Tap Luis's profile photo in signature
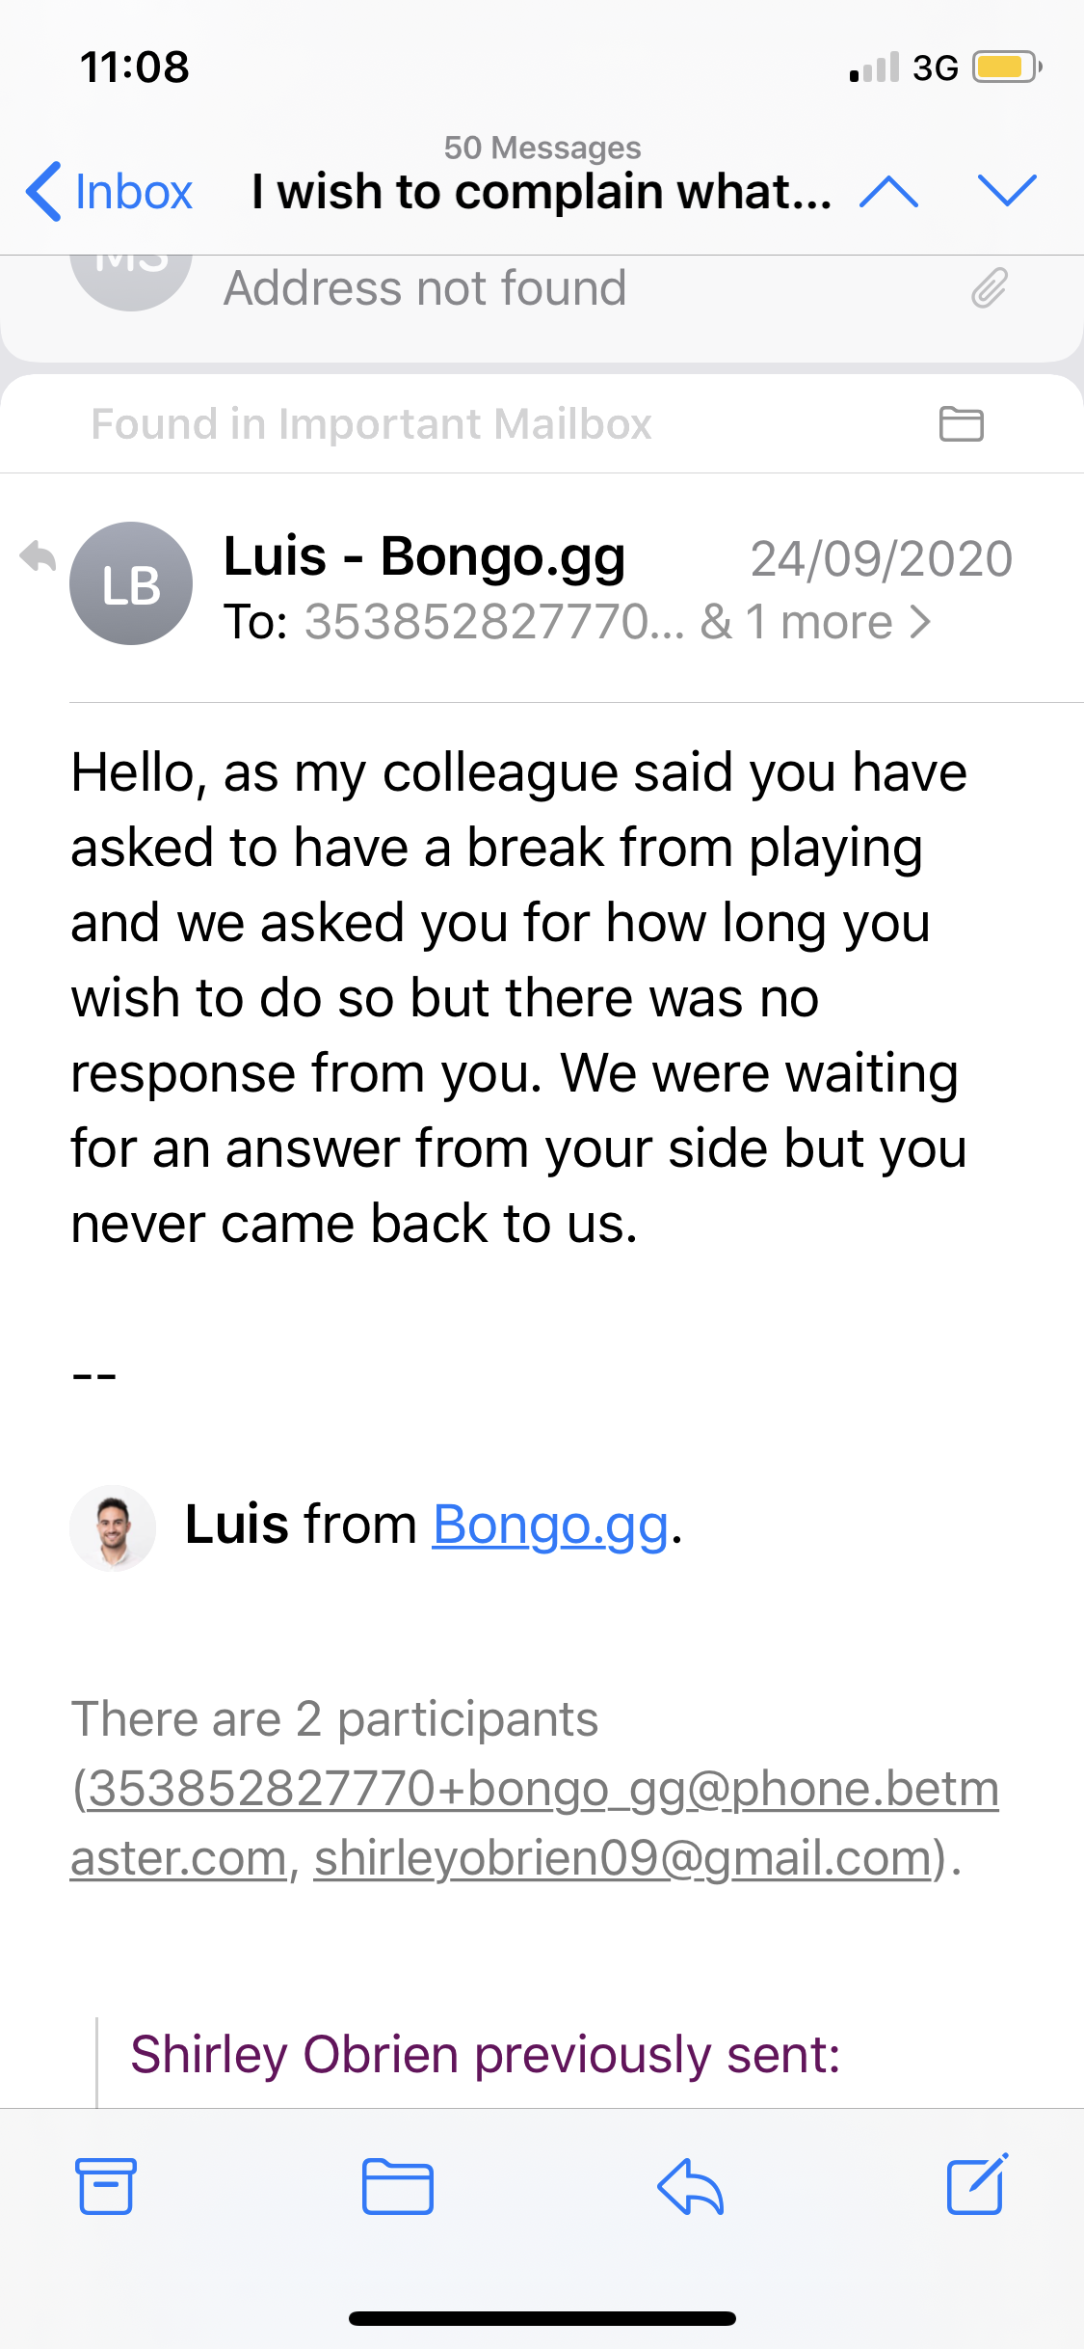Screen dimensions: 1084x2349 pos(113,1527)
